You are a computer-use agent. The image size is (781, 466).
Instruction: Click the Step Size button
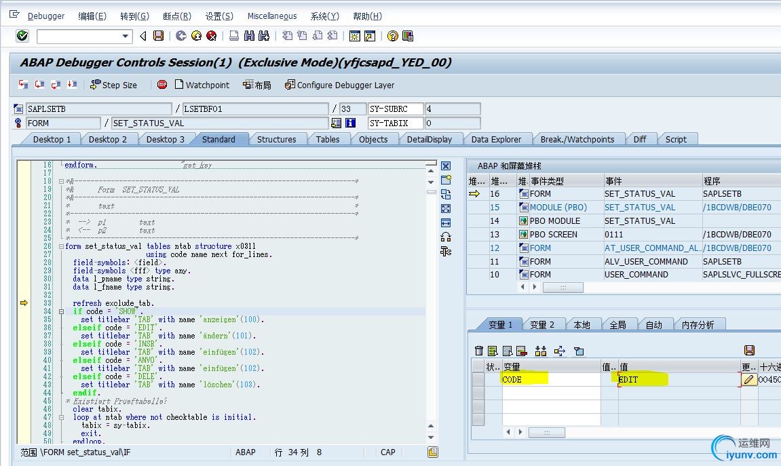click(113, 85)
